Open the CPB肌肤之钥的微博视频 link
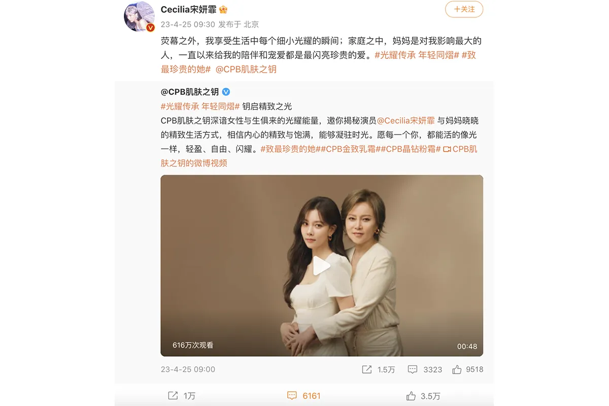609x406 pixels. point(319,156)
